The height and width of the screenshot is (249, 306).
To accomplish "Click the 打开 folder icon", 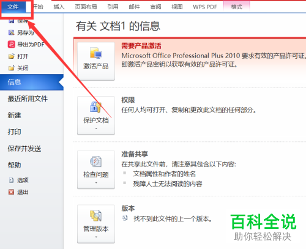I will point(11,56).
